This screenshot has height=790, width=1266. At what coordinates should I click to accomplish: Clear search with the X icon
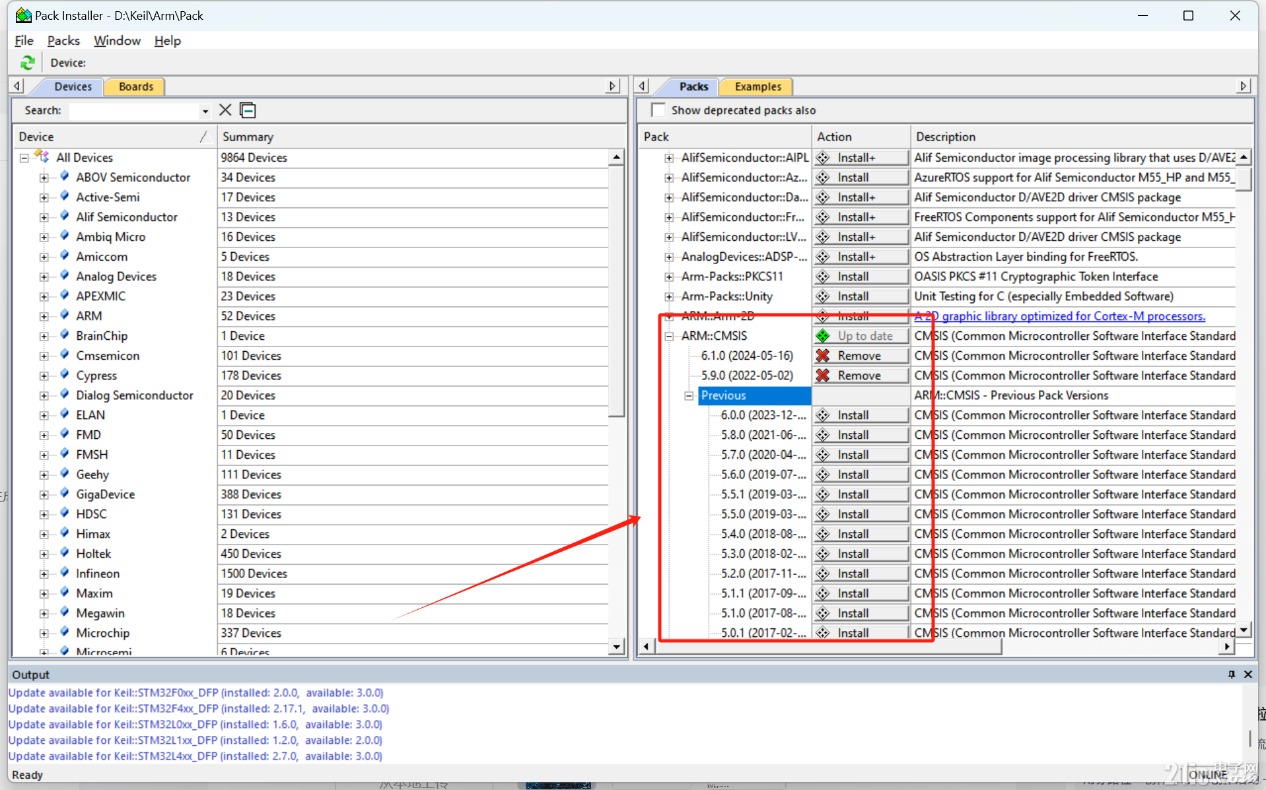coord(225,110)
